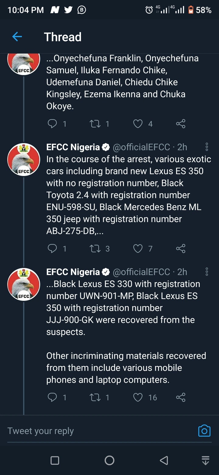Share the tweet about mobile phones and laptops

click(181, 397)
